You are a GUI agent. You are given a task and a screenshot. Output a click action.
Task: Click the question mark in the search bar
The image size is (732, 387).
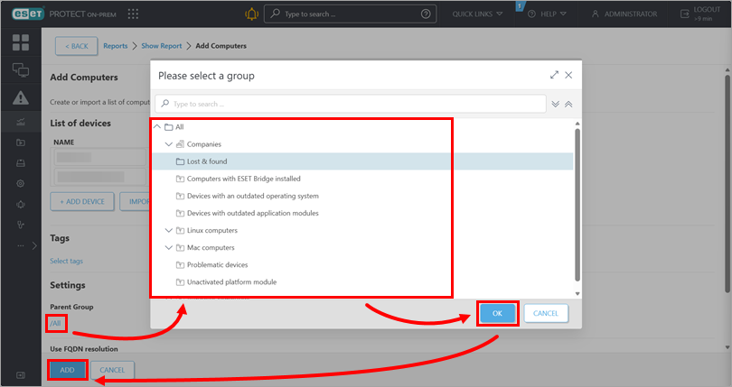click(426, 14)
